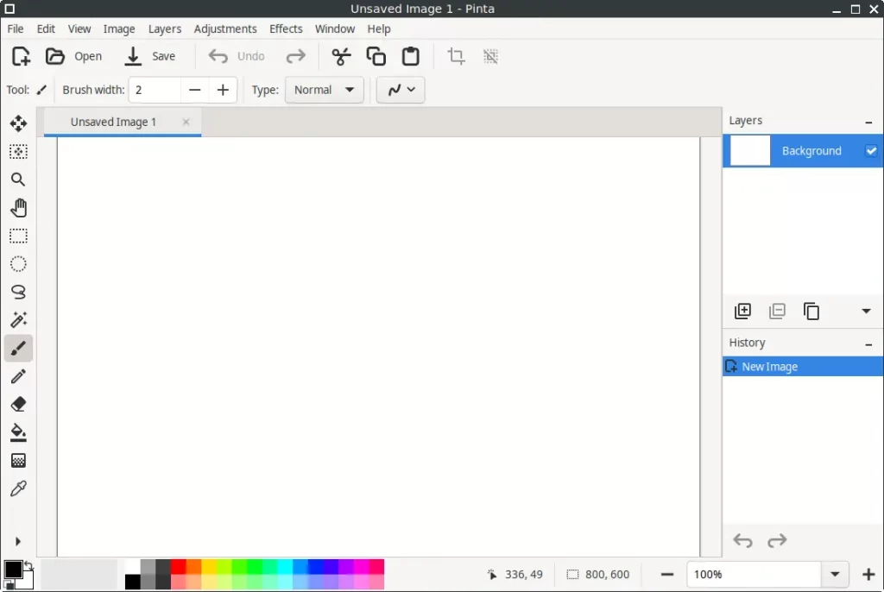Select the Paint Bucket tool
The height and width of the screenshot is (592, 884).
coord(18,432)
